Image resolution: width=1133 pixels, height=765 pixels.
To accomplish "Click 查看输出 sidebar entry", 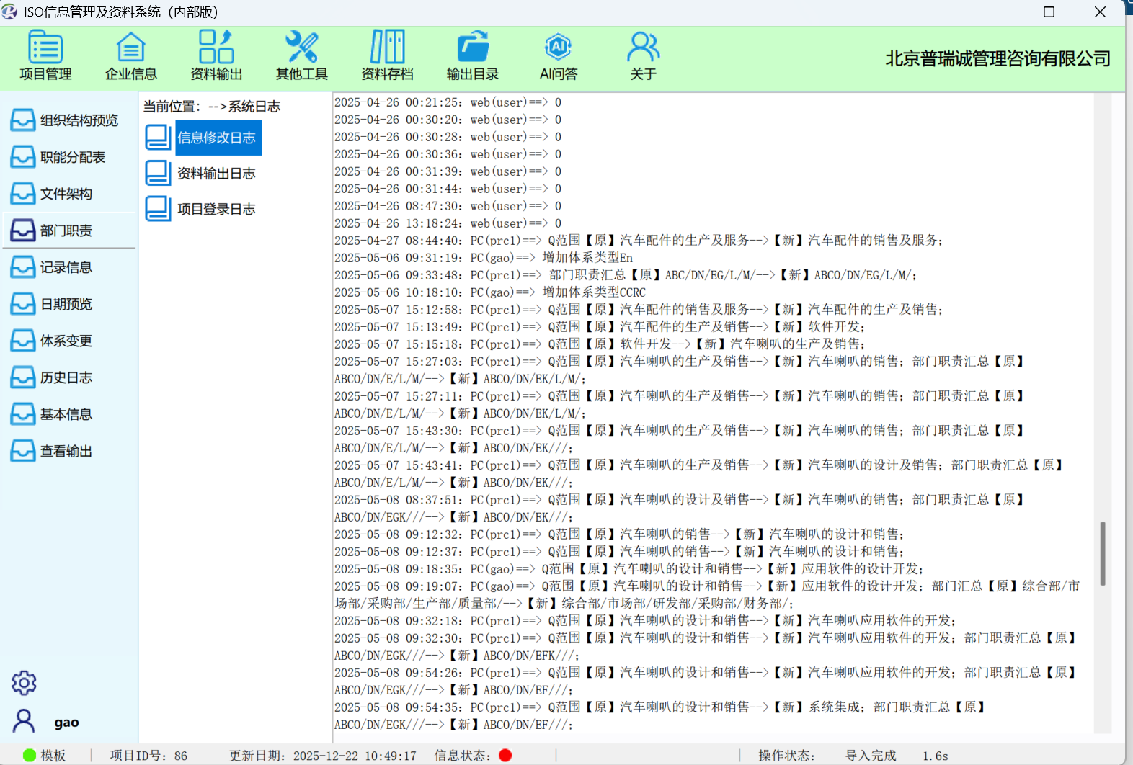I will (x=69, y=451).
